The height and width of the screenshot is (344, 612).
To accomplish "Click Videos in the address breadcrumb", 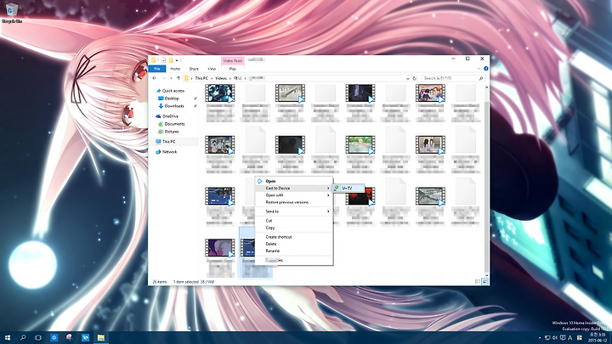I will [x=221, y=78].
